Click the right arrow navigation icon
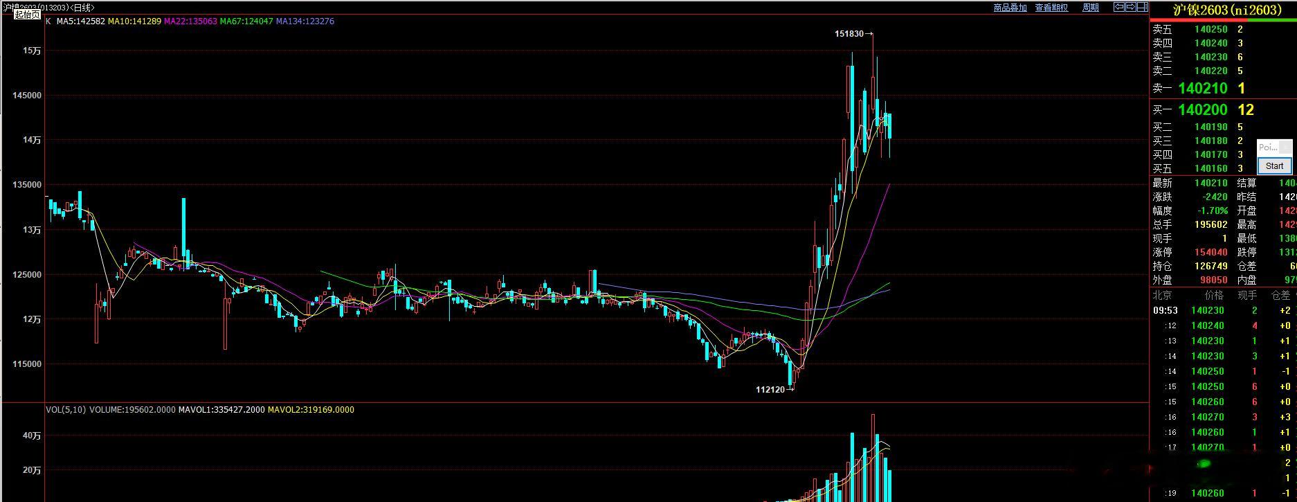Viewport: 1297px width, 502px height. click(x=1130, y=7)
